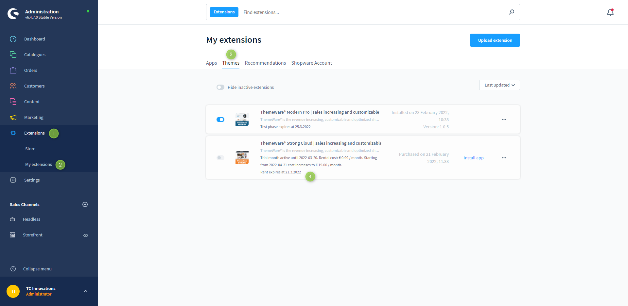Click the Marketing megaphone icon
The height and width of the screenshot is (306, 628).
click(x=13, y=117)
